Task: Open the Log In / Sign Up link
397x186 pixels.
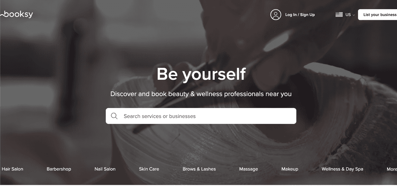Action: click(300, 15)
